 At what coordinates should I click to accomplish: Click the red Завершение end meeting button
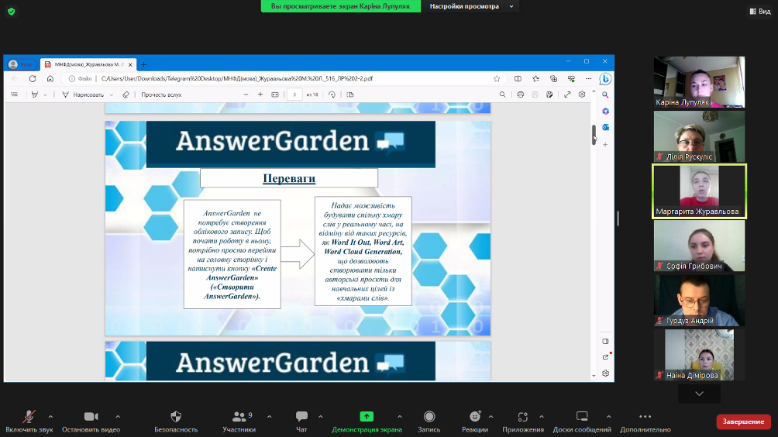pyautogui.click(x=743, y=422)
